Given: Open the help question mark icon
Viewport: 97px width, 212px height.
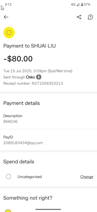Looking at the screenshot, I should [x=90, y=17].
